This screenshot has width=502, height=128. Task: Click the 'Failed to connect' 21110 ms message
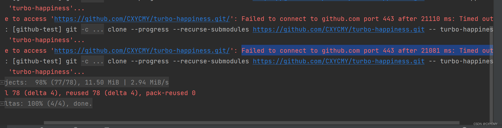click(367, 19)
